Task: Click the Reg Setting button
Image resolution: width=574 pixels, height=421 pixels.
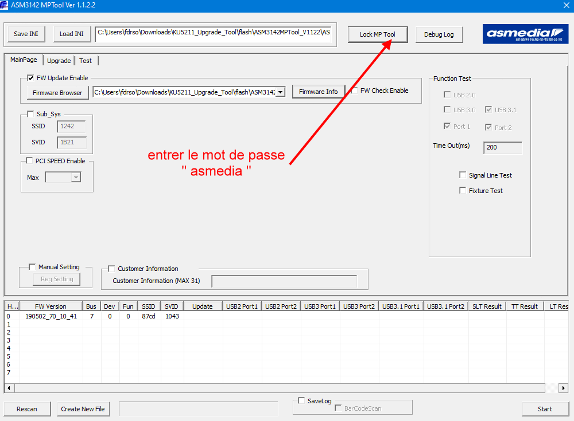Action: coord(57,279)
